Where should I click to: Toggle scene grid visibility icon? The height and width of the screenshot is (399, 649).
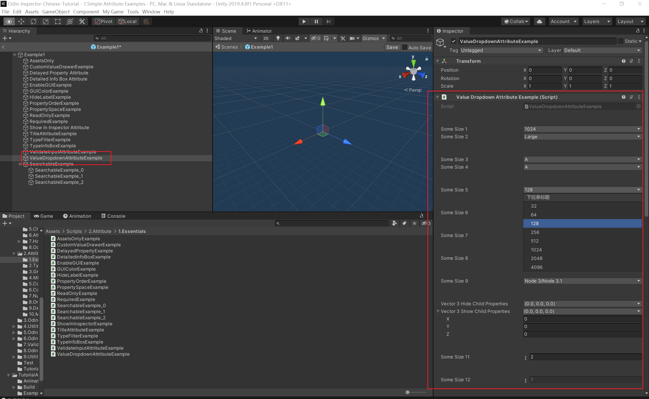click(x=326, y=38)
